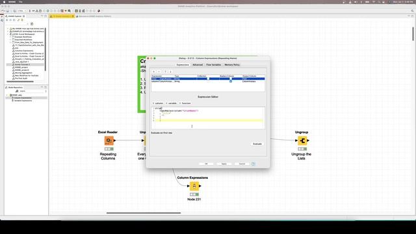Click the Repeating Columns node label
Image resolution: width=416 pixels, height=234 pixels.
click(x=108, y=156)
